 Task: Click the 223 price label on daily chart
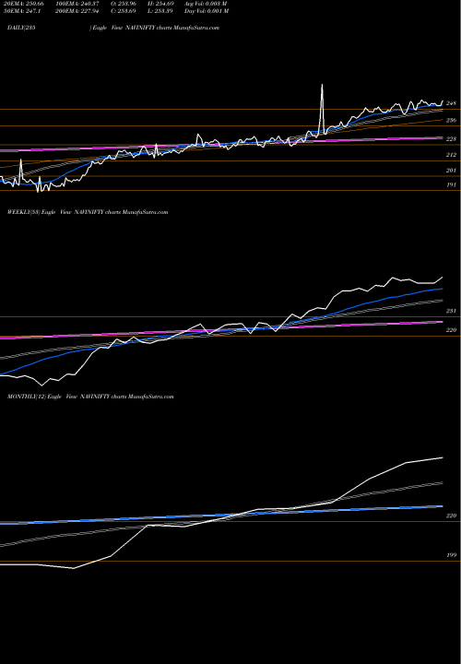451,139
